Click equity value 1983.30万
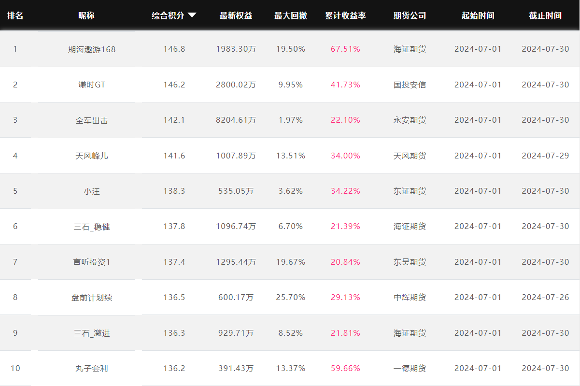The image size is (580, 386). [x=236, y=49]
